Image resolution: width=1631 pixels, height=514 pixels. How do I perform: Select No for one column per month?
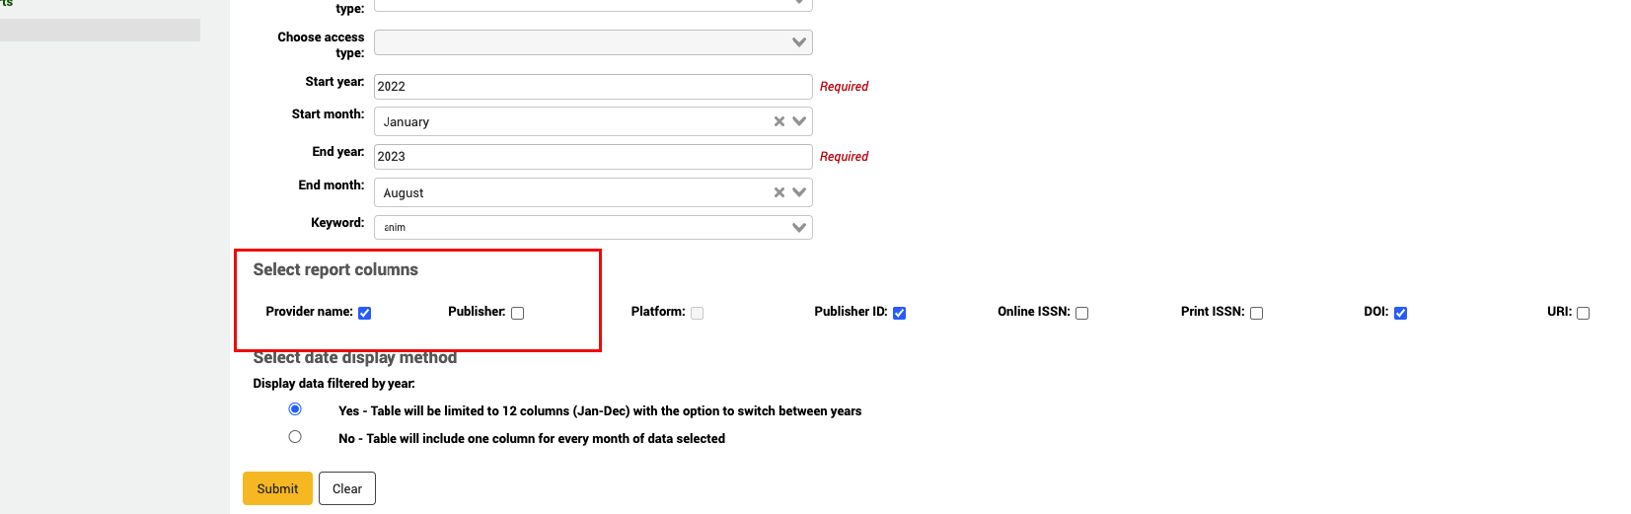pos(295,437)
